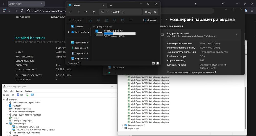This screenshot has width=256, height=136.
Task: Collapse the Пристрої та носії group
Action: (x=94, y=27)
